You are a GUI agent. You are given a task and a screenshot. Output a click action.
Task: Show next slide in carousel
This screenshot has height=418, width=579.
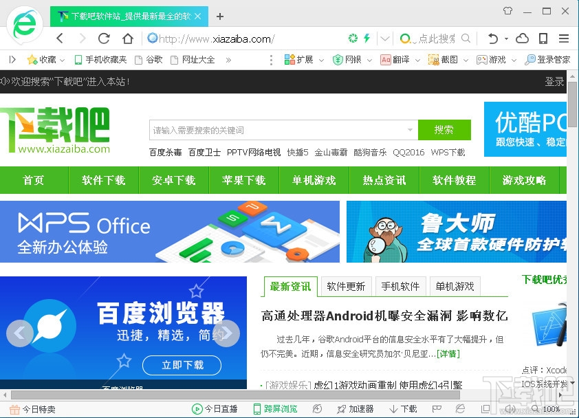[x=226, y=333]
